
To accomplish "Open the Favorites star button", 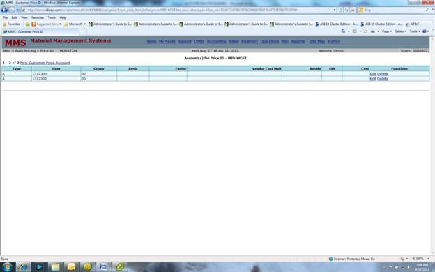I will click(12, 24).
